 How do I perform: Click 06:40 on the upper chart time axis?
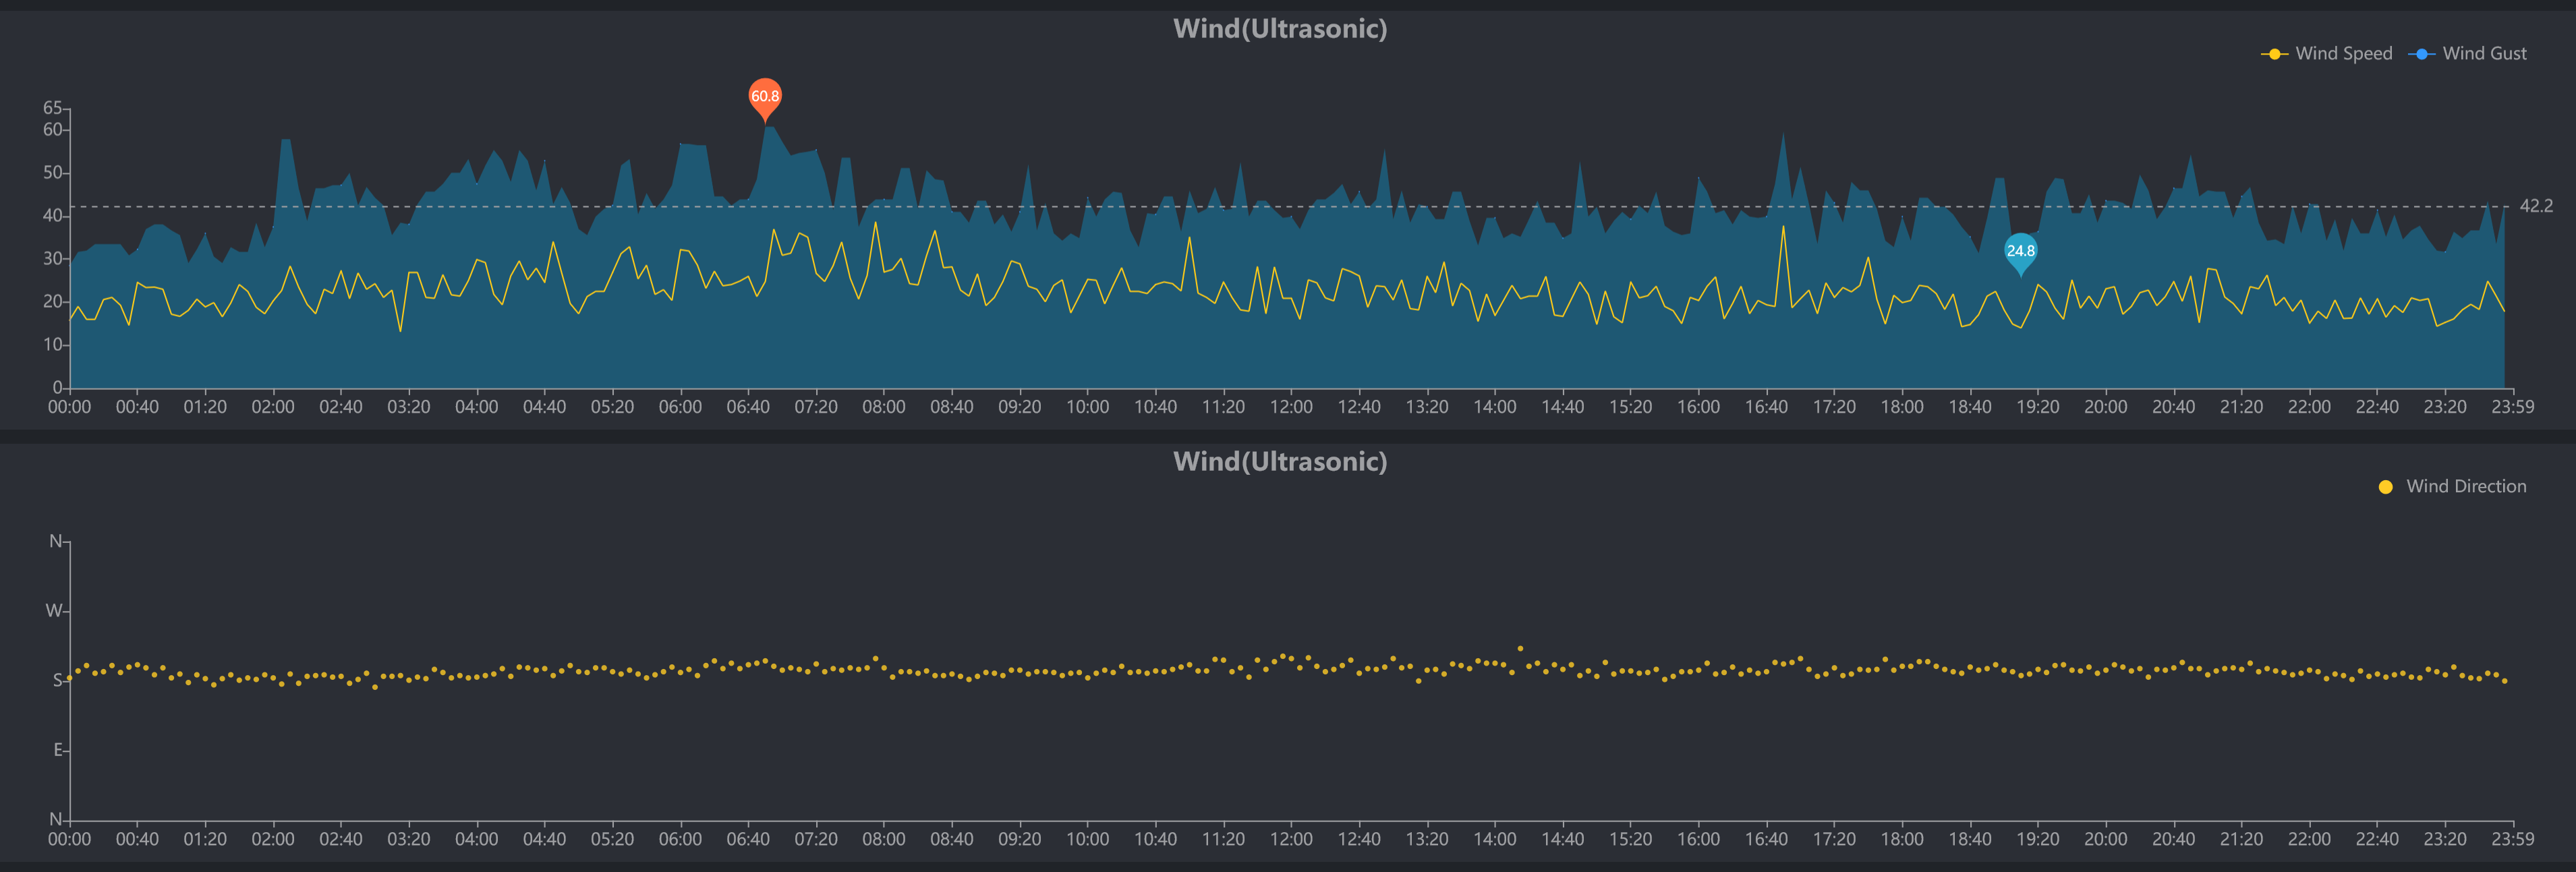pos(748,407)
